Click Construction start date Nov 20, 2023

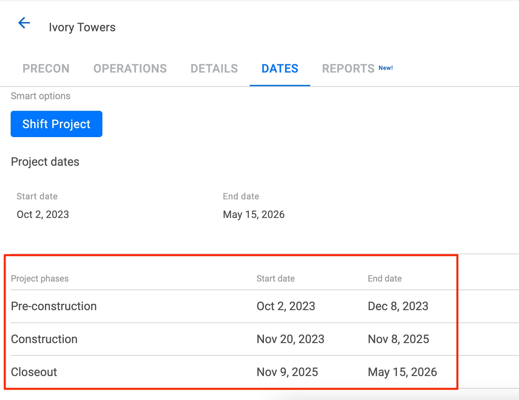point(291,339)
